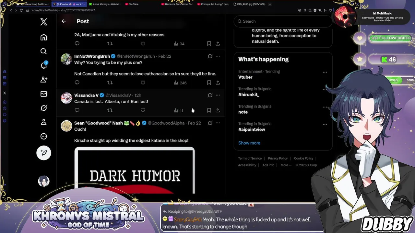Like Vissandra V's post
The image size is (415, 233).
click(x=143, y=110)
